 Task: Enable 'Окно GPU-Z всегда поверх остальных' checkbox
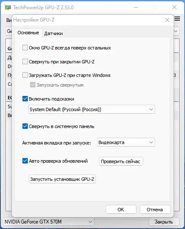point(25,48)
